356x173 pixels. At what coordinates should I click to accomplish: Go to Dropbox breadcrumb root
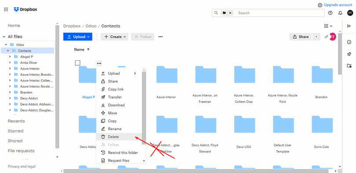[x=72, y=26]
